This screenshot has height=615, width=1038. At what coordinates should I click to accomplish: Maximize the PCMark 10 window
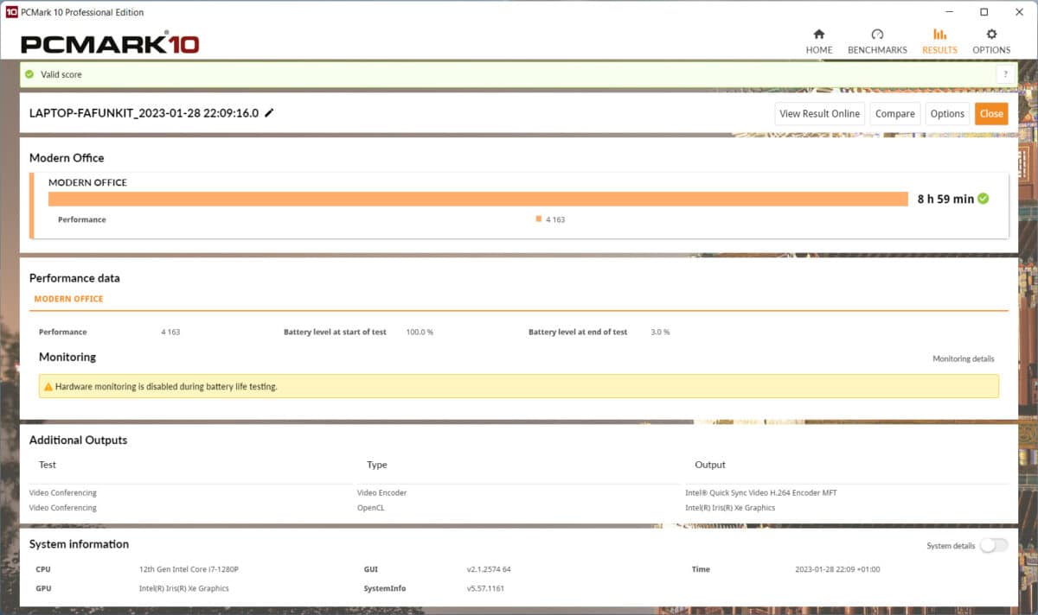[x=984, y=12]
